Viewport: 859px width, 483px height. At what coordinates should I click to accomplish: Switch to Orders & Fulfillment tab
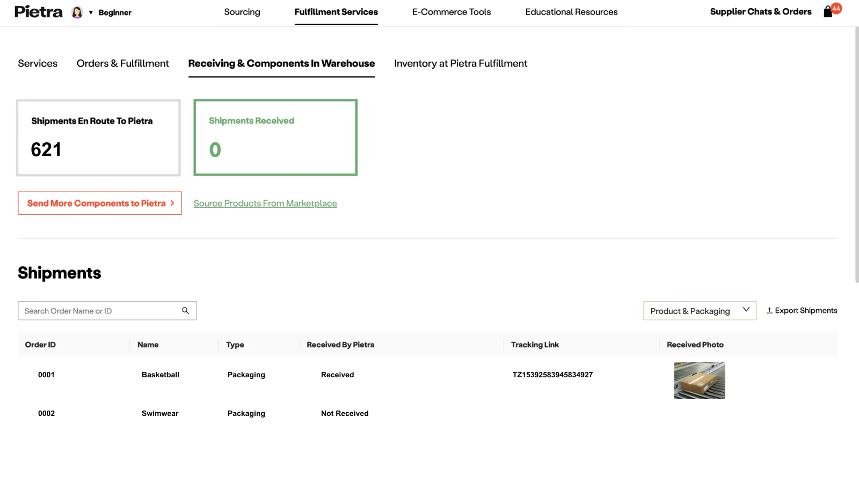click(x=122, y=63)
